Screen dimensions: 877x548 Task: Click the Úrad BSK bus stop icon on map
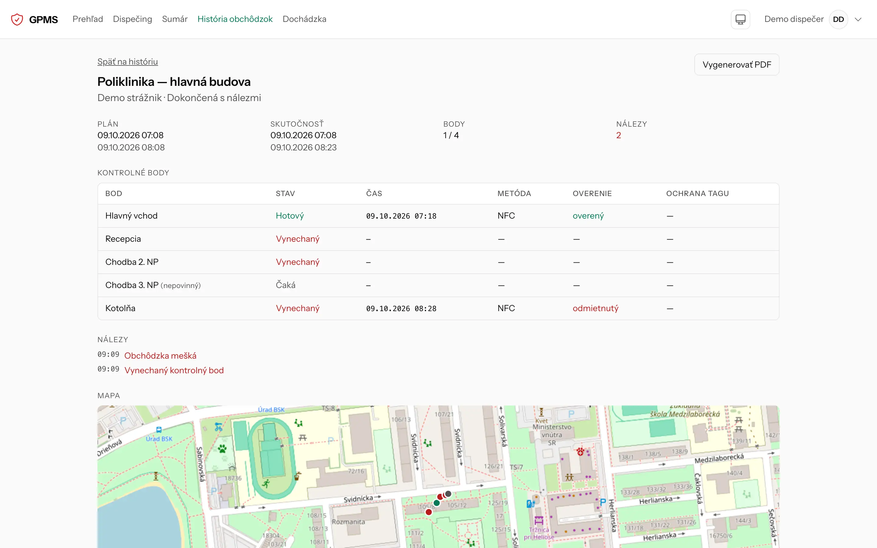pos(159,430)
